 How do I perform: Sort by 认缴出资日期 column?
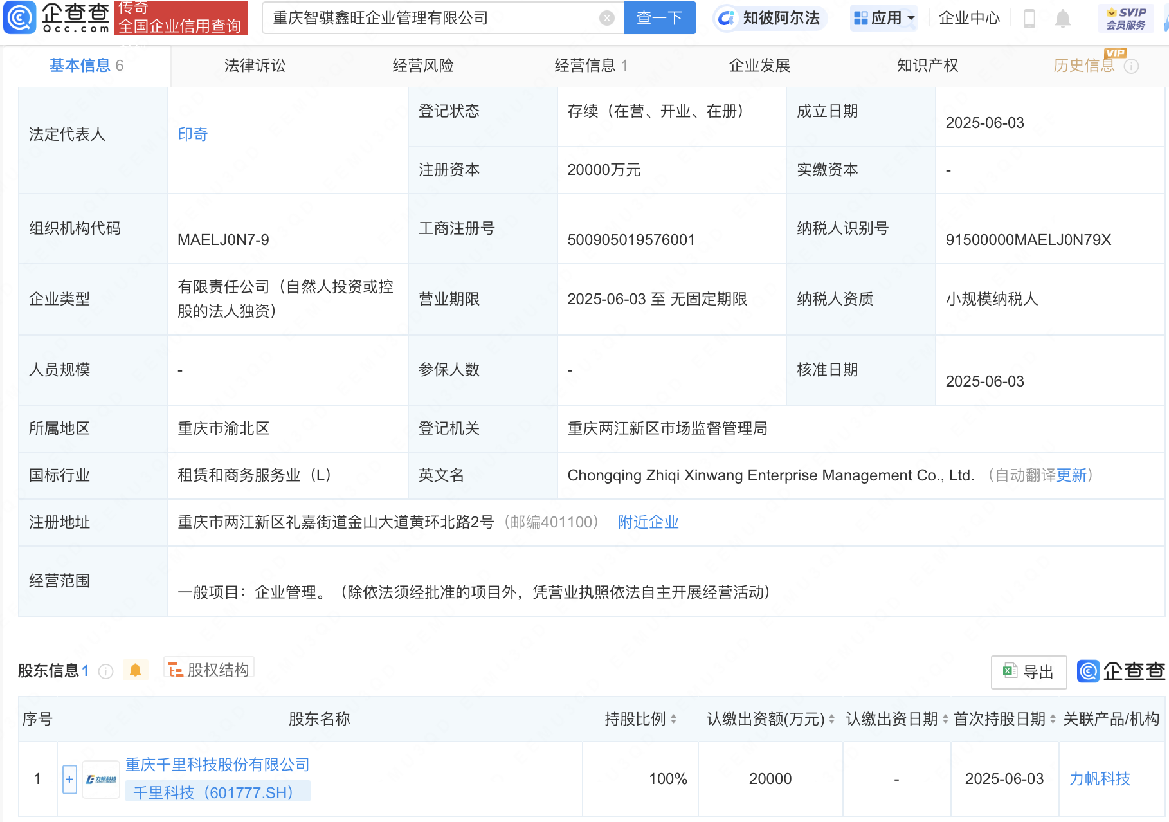point(945,719)
